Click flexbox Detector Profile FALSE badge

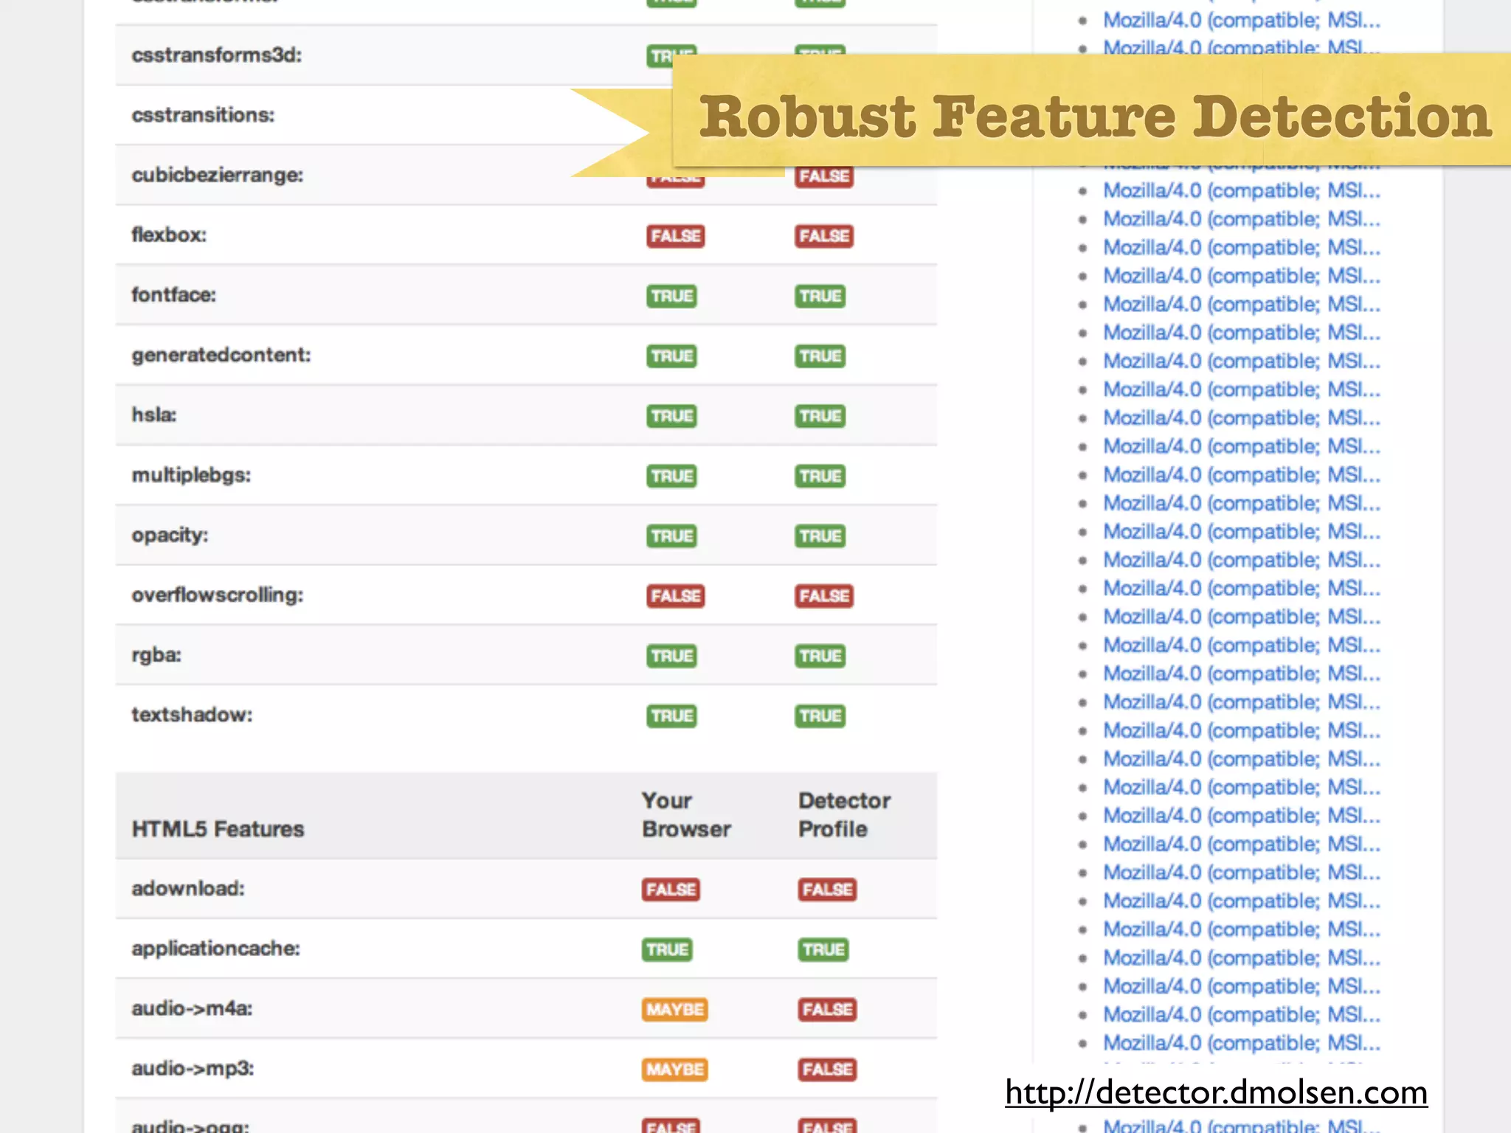click(x=824, y=236)
